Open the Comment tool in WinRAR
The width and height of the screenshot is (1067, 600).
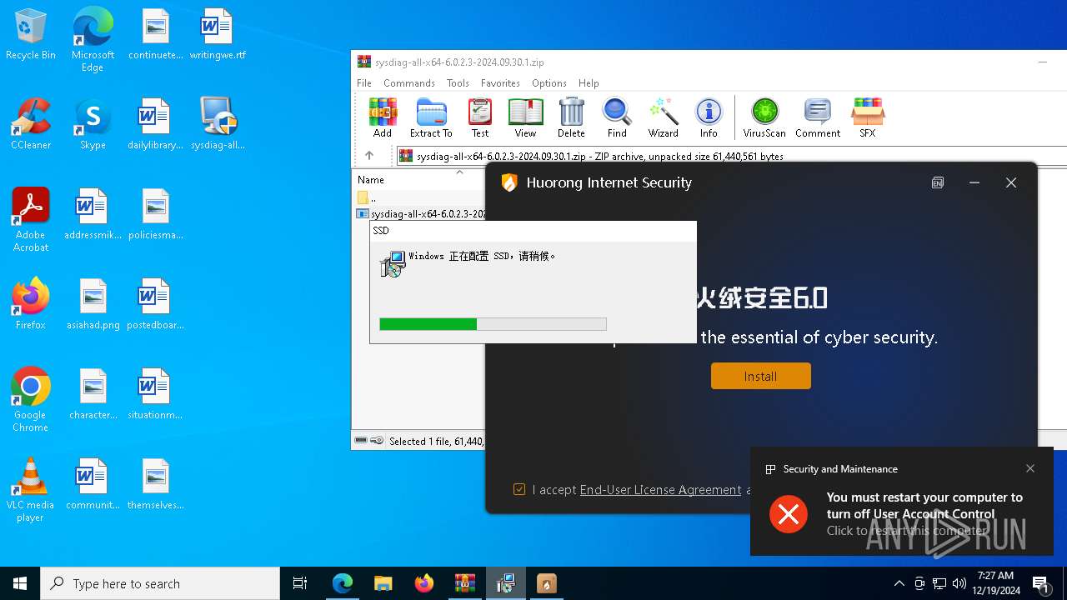pyautogui.click(x=818, y=117)
